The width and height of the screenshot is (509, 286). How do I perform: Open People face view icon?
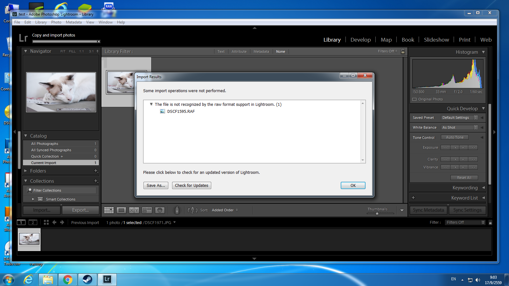click(x=160, y=210)
